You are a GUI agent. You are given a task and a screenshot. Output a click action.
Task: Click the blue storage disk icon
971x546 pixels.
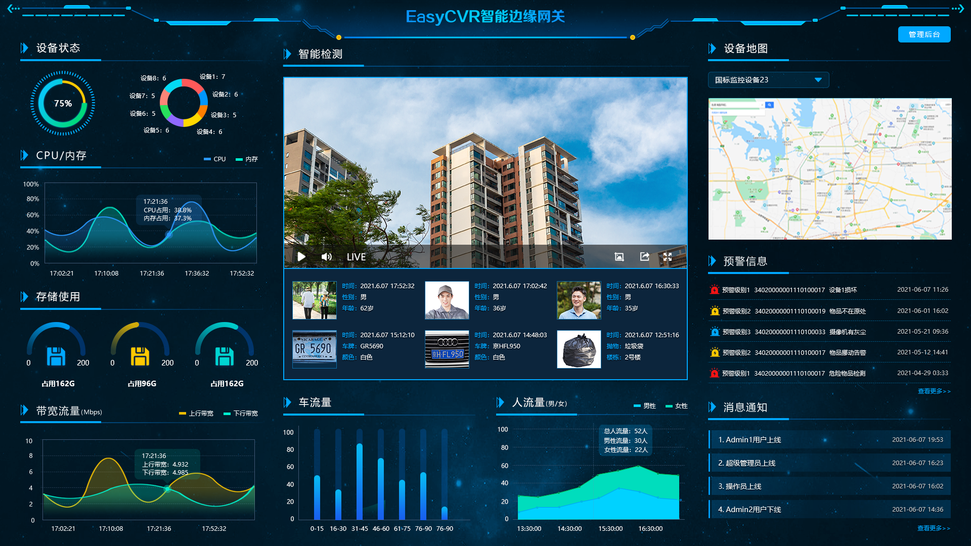[56, 356]
